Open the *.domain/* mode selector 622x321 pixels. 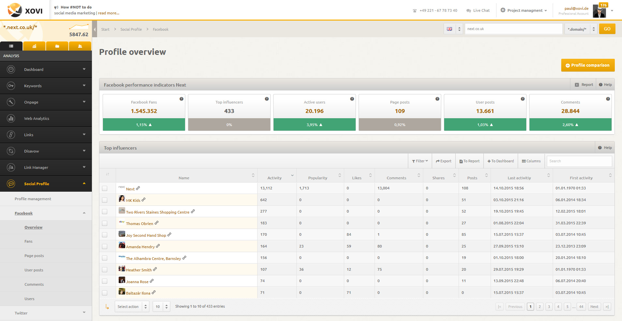(581, 29)
